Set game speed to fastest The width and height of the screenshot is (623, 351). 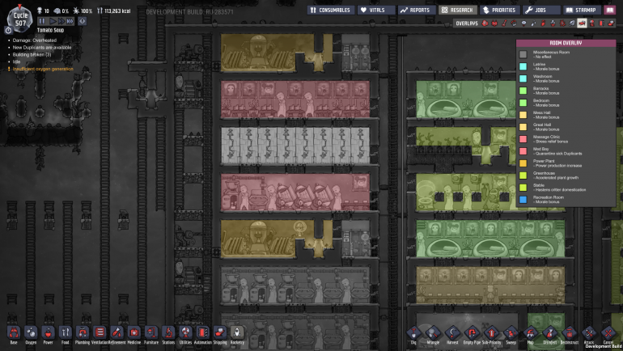point(70,21)
